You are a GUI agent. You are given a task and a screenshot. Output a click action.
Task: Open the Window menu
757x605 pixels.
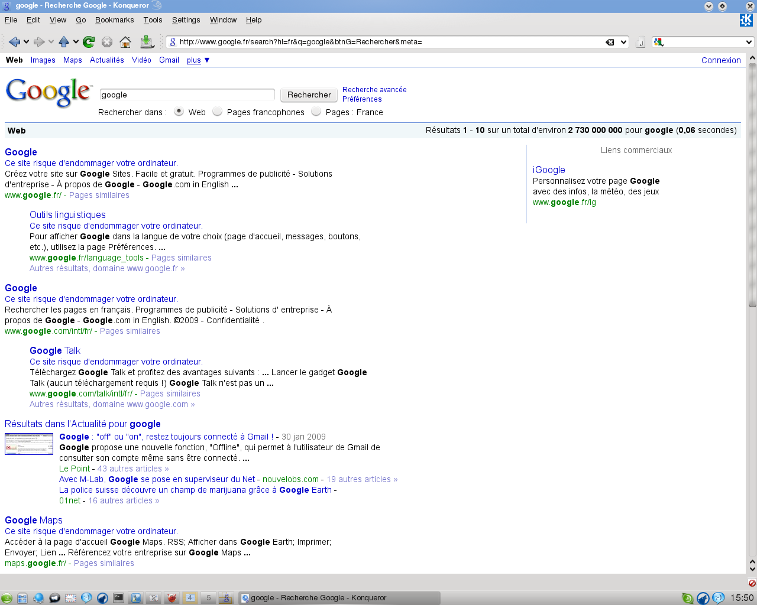tap(223, 20)
